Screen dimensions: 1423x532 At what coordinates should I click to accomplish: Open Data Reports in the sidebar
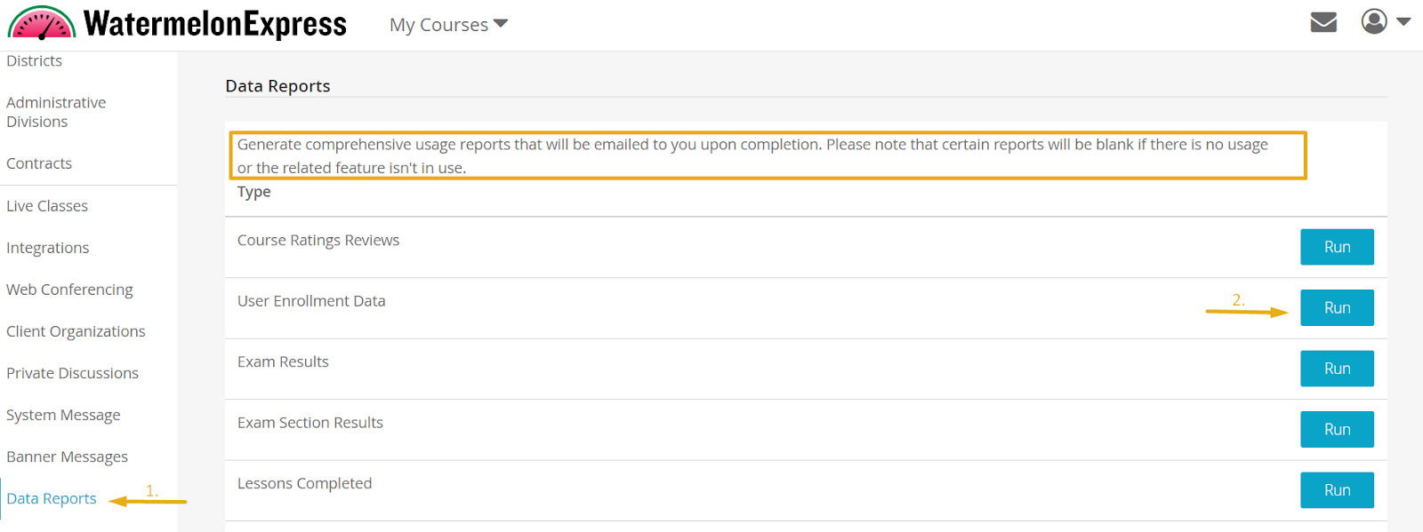tap(52, 498)
